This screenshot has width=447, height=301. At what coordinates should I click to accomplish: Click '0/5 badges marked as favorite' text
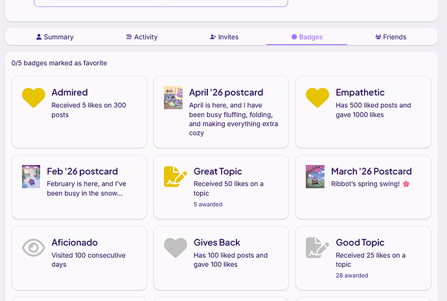[x=60, y=63]
